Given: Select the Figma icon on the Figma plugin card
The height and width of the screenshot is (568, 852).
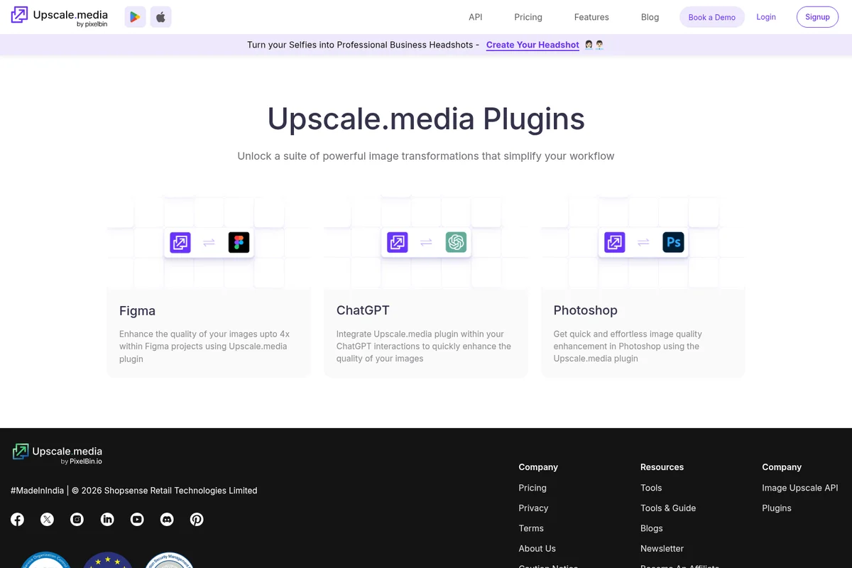Looking at the screenshot, I should pos(239,242).
